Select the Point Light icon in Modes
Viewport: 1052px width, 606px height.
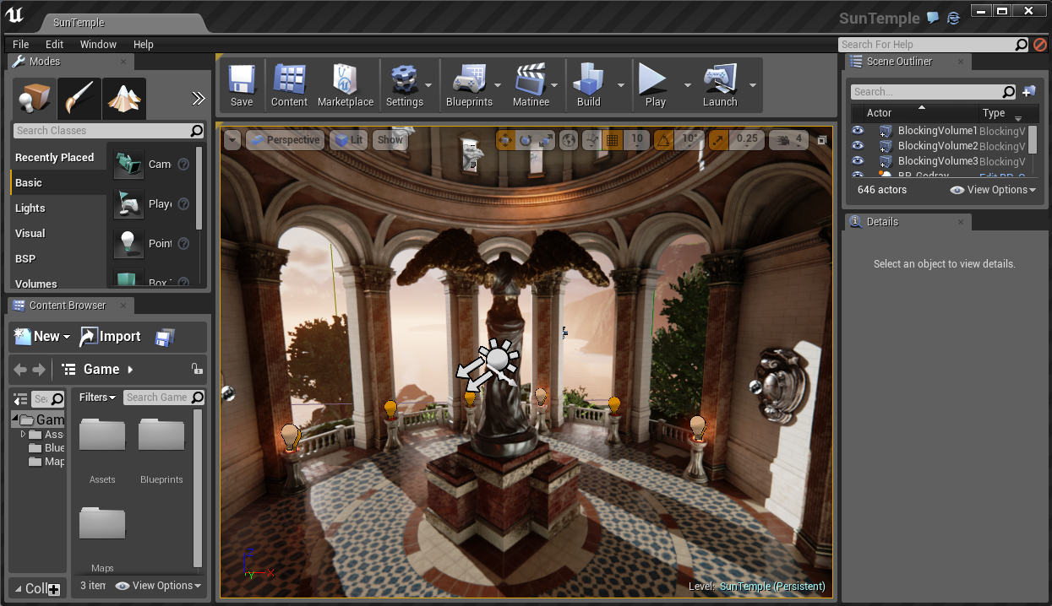(128, 243)
